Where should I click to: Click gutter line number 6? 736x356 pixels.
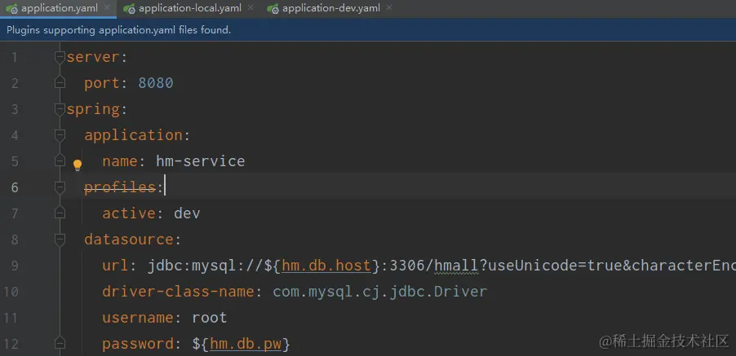14,187
